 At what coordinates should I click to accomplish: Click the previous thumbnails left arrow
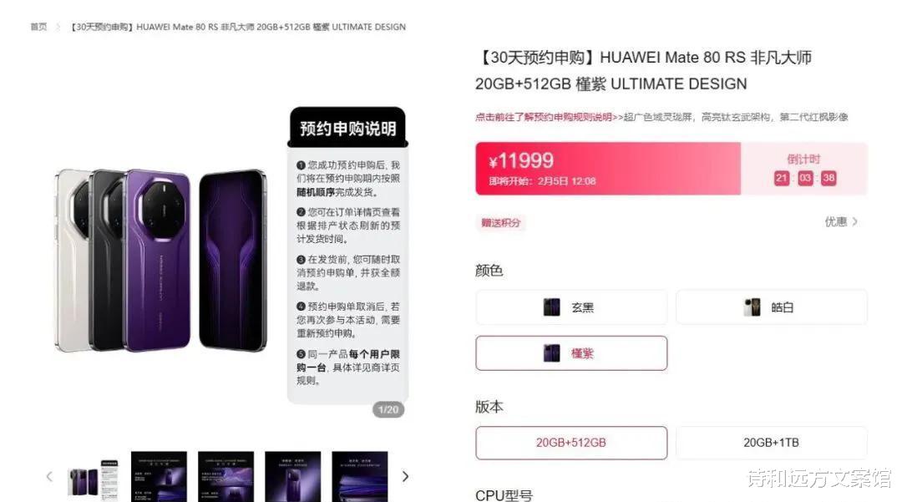pos(49,476)
